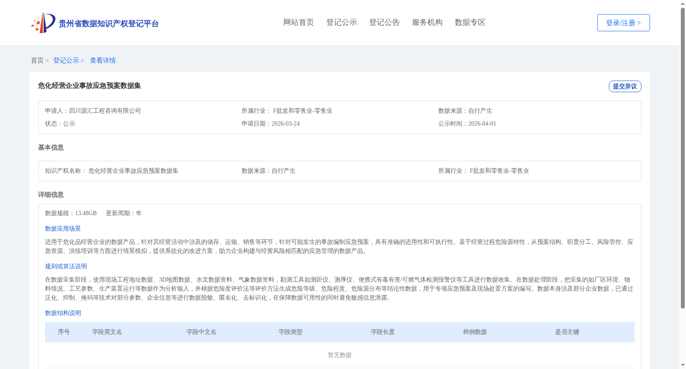The height and width of the screenshot is (369, 686).
Task: Click the 字段类型 column header
Action: click(291, 332)
